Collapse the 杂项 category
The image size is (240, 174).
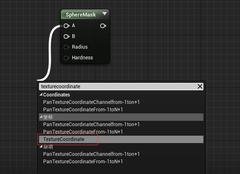tap(41, 146)
